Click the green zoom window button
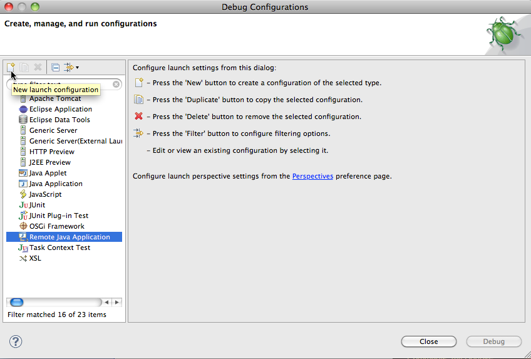This screenshot has width=531, height=359. (35, 7)
